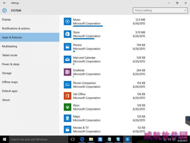Open the Storage settings page
The height and width of the screenshot is (143, 190).
(29, 73)
